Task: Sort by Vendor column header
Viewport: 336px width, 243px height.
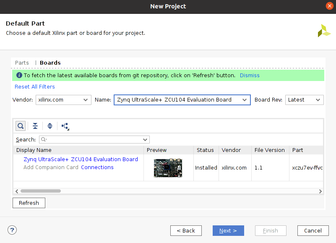Action: pyautogui.click(x=235, y=150)
